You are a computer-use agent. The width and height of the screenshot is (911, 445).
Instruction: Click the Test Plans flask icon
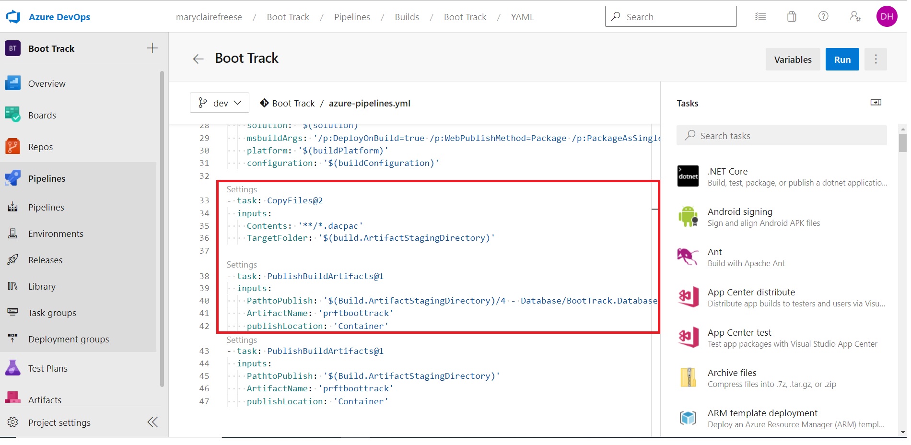13,368
